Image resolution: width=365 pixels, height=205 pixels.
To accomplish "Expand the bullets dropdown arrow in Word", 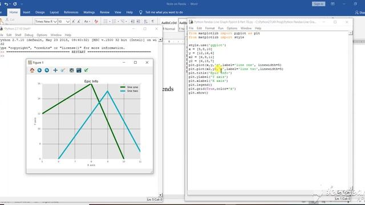I will click(109, 22).
